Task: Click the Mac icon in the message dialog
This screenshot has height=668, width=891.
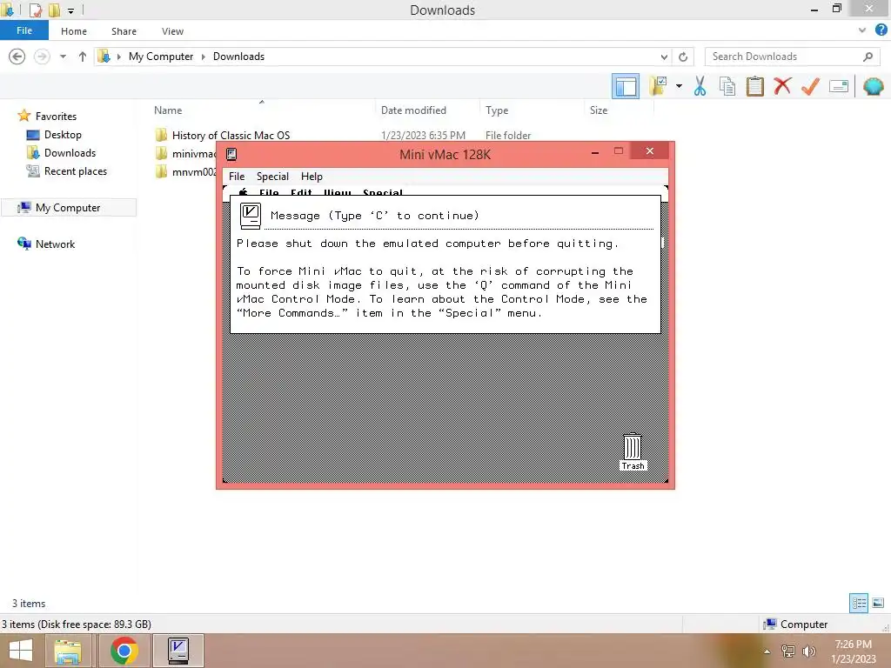Action: tap(250, 216)
